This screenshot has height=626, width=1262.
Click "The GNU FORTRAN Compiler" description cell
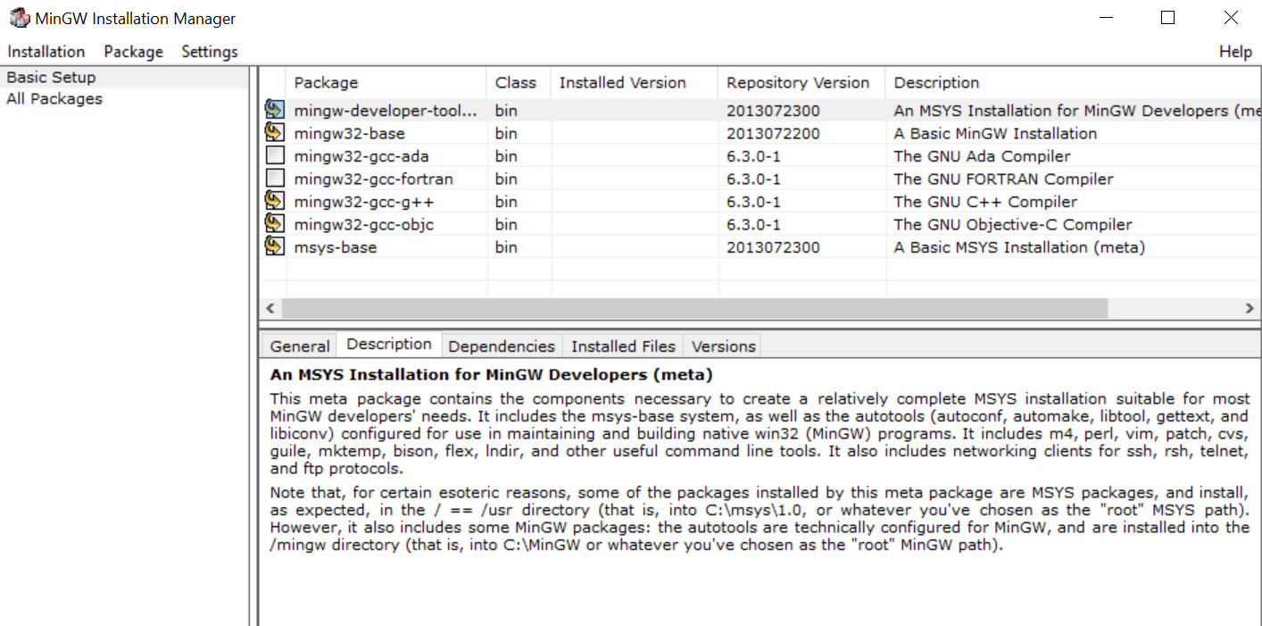[1003, 179]
